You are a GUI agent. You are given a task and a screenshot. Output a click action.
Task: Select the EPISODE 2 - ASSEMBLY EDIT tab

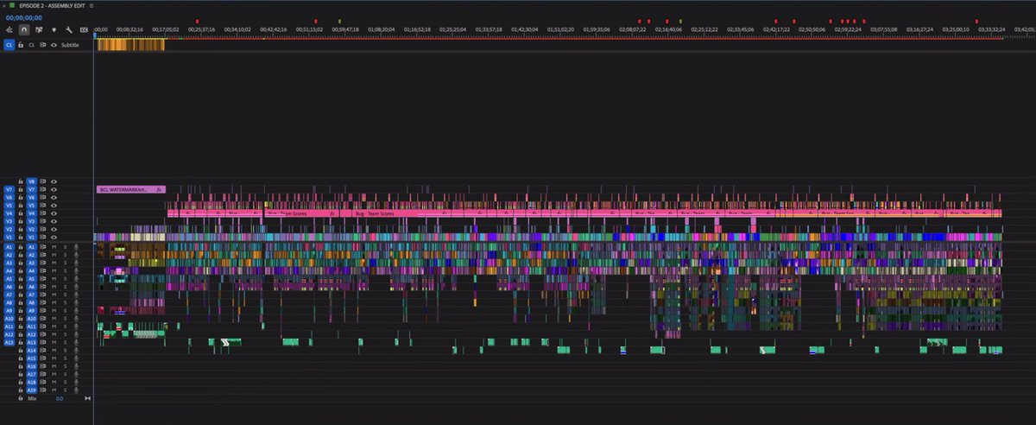(x=52, y=6)
